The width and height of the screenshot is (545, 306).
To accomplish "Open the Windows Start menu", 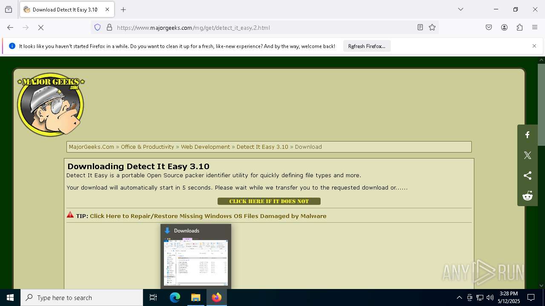I will (x=10, y=297).
